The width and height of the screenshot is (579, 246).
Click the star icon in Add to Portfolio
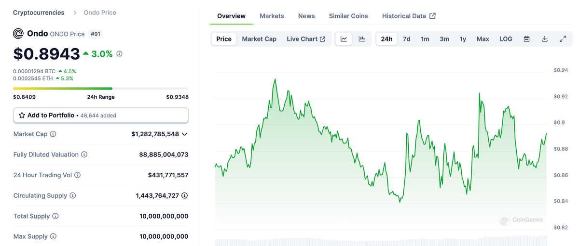(x=22, y=116)
